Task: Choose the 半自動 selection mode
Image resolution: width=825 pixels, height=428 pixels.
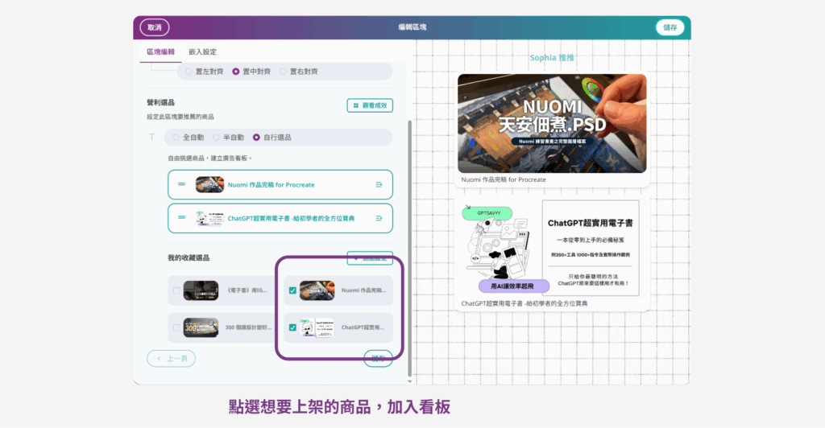Action: click(216, 138)
